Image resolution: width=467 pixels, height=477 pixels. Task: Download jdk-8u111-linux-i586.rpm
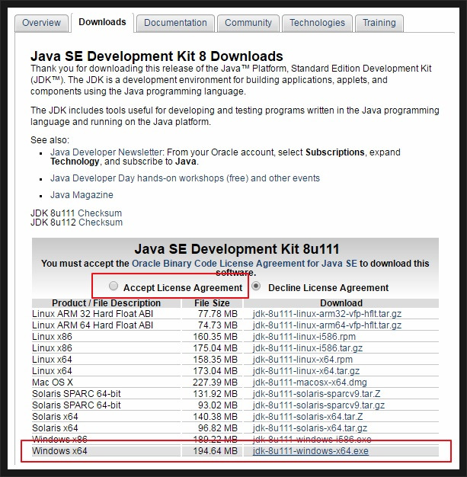(304, 337)
